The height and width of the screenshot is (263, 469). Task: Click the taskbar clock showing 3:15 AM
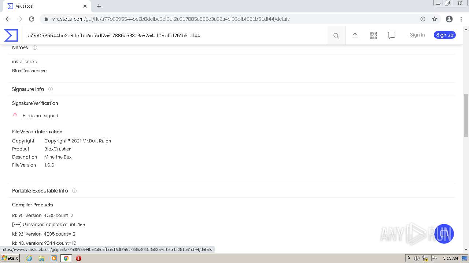tap(450, 258)
